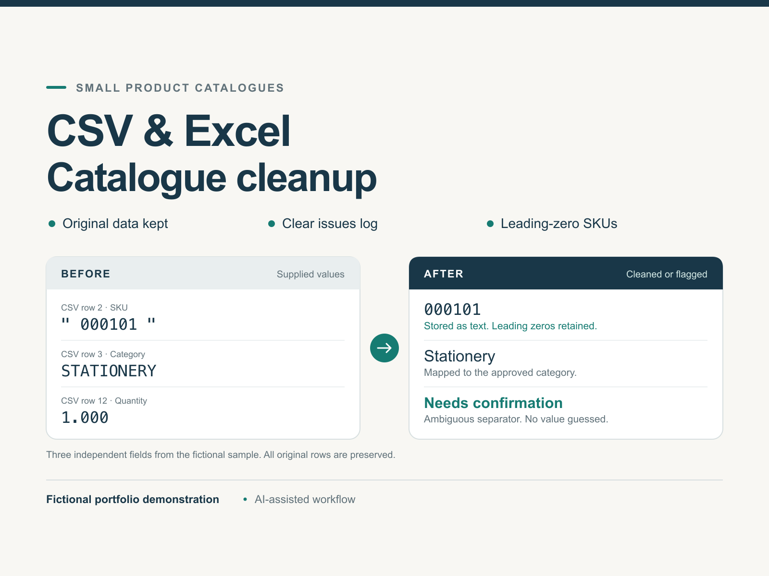Viewport: 769px width, 576px height.
Task: Click the 'CSV row 12 · Quantity' label
Action: 104,401
